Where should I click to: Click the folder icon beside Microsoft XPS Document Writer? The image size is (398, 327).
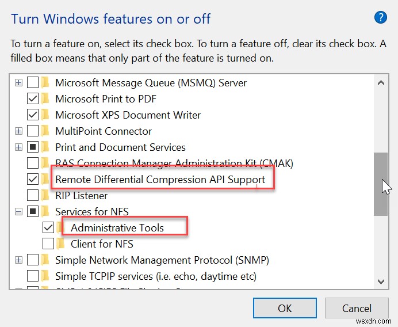click(x=45, y=115)
